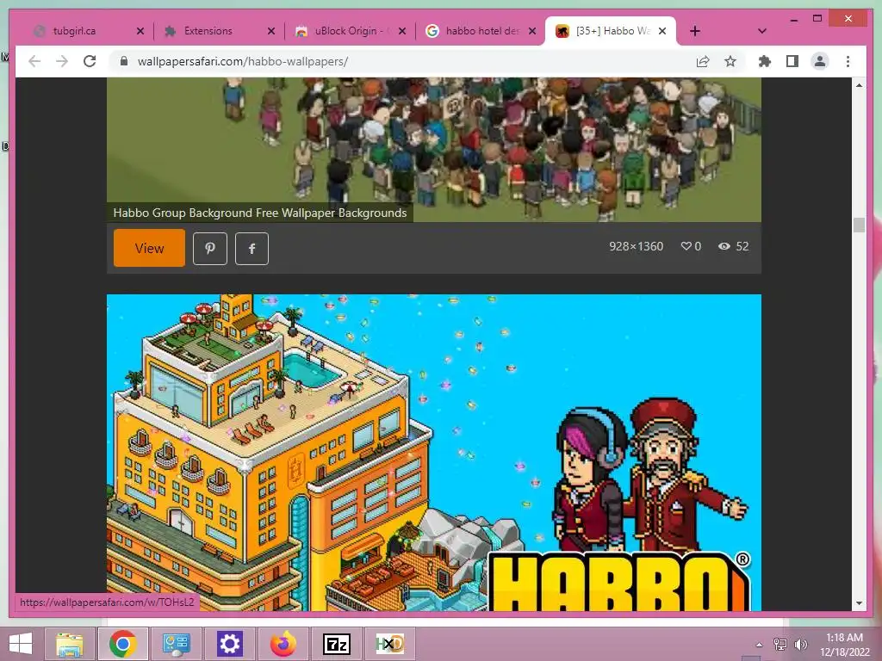
Task: Open Habbo Group Background caption link
Action: tap(260, 213)
